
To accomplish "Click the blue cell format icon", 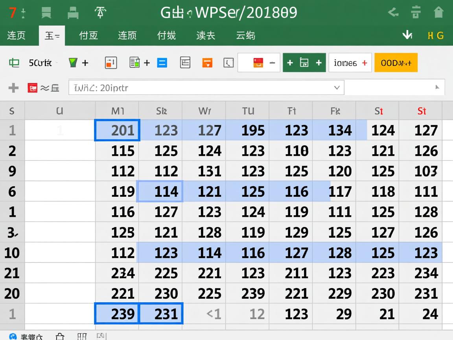I will pyautogui.click(x=162, y=62).
